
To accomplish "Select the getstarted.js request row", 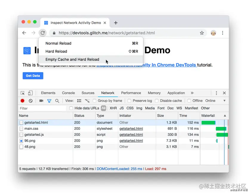I will (x=123, y=135).
